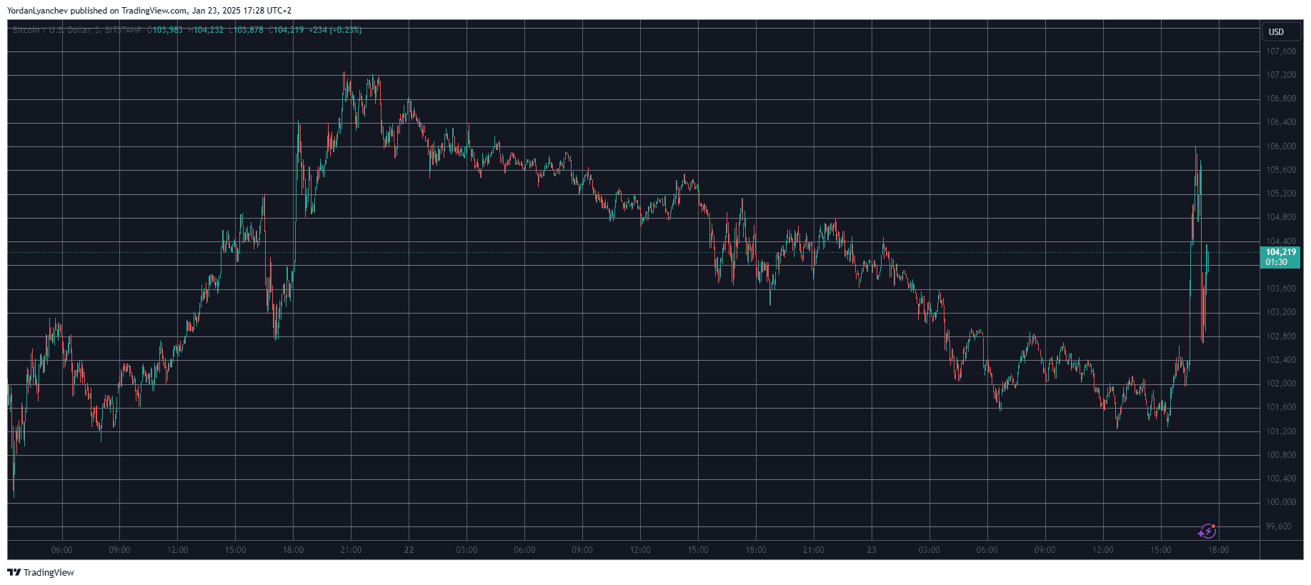Click the rightmost 18:00 time axis label
The image size is (1311, 585).
click(1219, 550)
